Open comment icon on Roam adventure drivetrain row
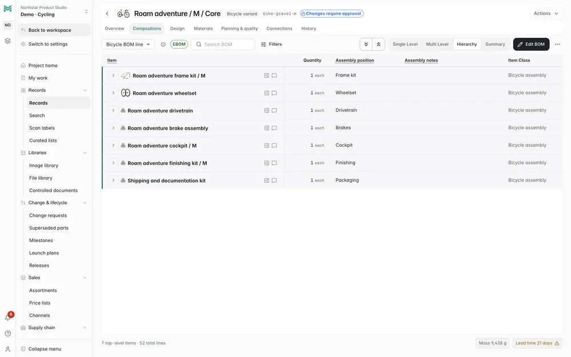This screenshot has height=357, width=571. (x=274, y=110)
